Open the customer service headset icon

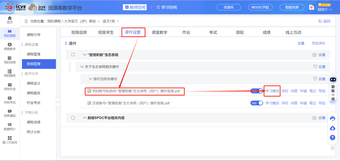tap(332, 118)
